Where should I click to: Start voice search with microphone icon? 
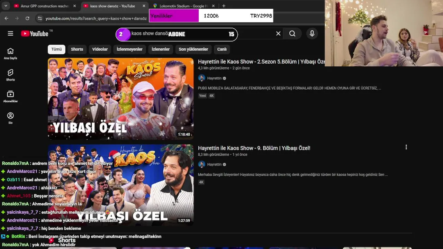312,34
